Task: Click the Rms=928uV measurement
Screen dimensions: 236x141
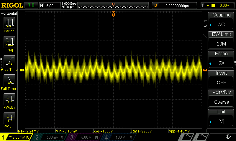Action: [150, 131]
